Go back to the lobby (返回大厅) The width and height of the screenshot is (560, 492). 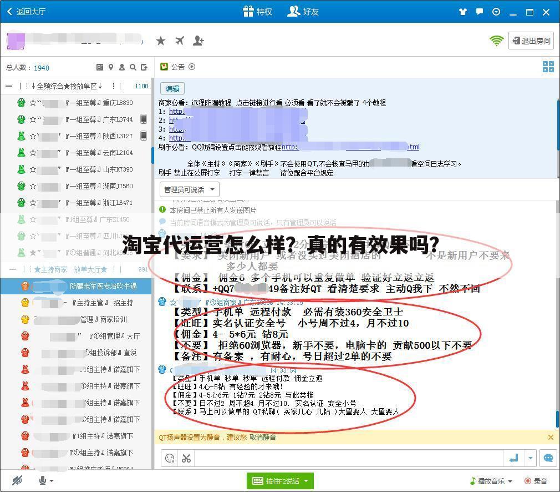tap(27, 12)
